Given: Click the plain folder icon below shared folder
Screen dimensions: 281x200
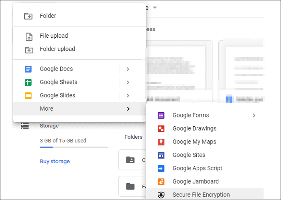Looking at the screenshot, I should point(130,186).
